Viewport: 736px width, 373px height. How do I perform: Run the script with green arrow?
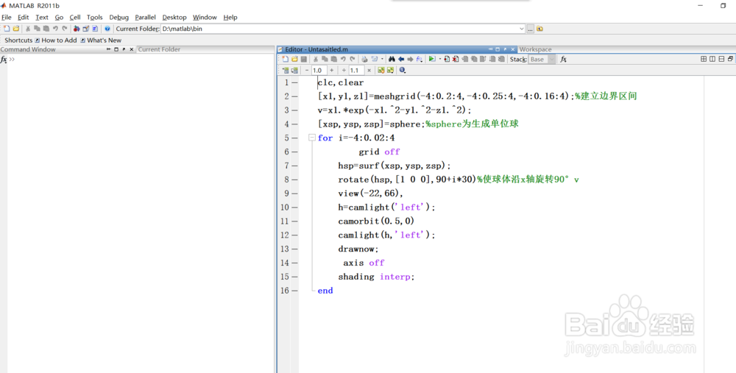tap(432, 59)
